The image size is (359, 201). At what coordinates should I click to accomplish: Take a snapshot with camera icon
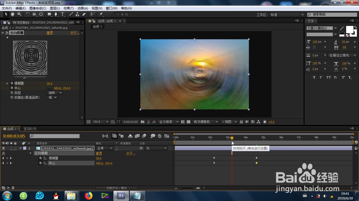point(142,122)
